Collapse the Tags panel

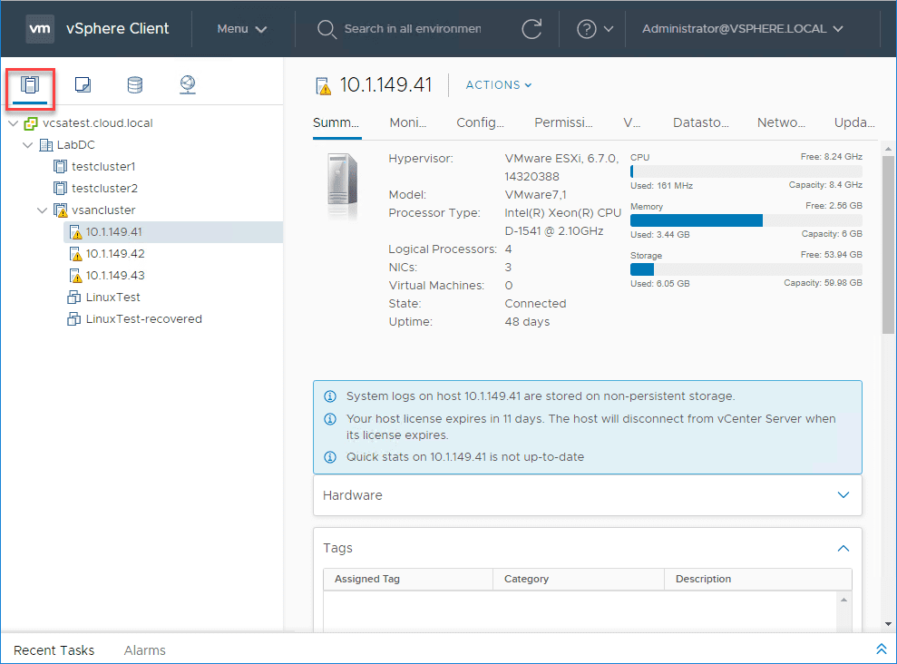point(843,548)
